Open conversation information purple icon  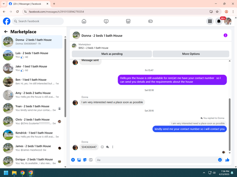[226, 35]
